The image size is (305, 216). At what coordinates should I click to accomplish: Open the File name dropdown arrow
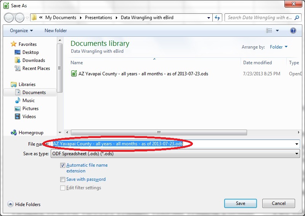297,144
